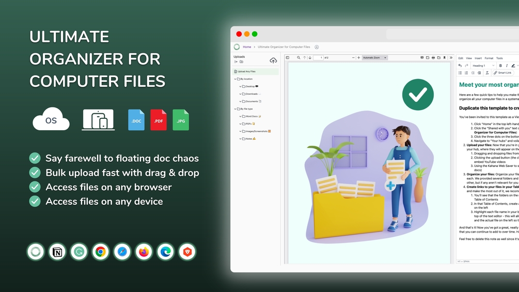519x292 pixels.
Task: Click the 'Meet your most organ' heading
Action: point(489,85)
